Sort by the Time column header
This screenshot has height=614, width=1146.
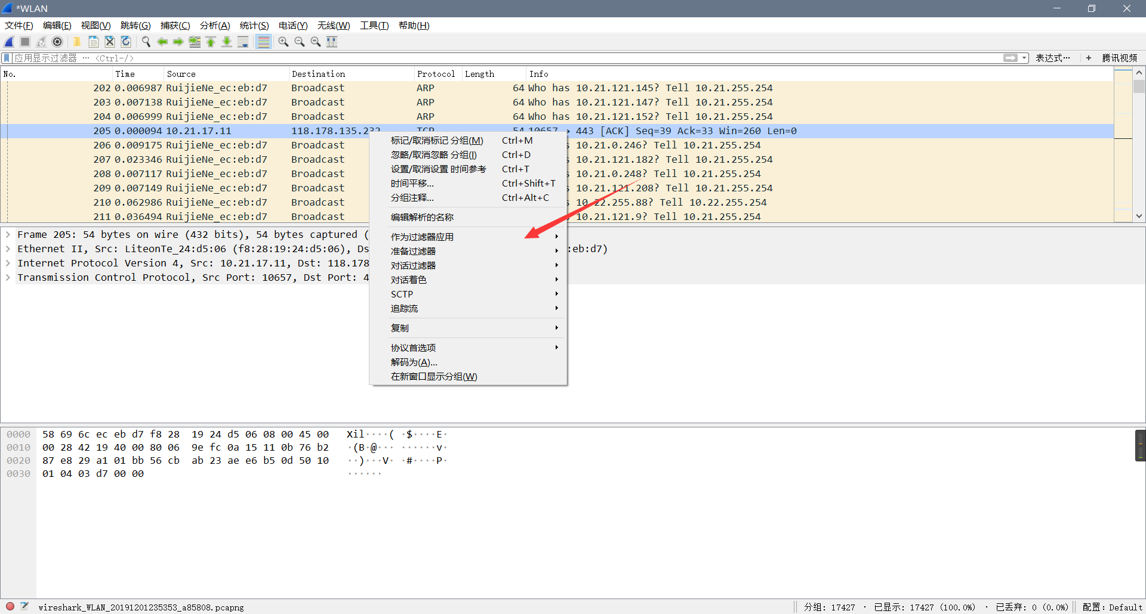(138, 74)
